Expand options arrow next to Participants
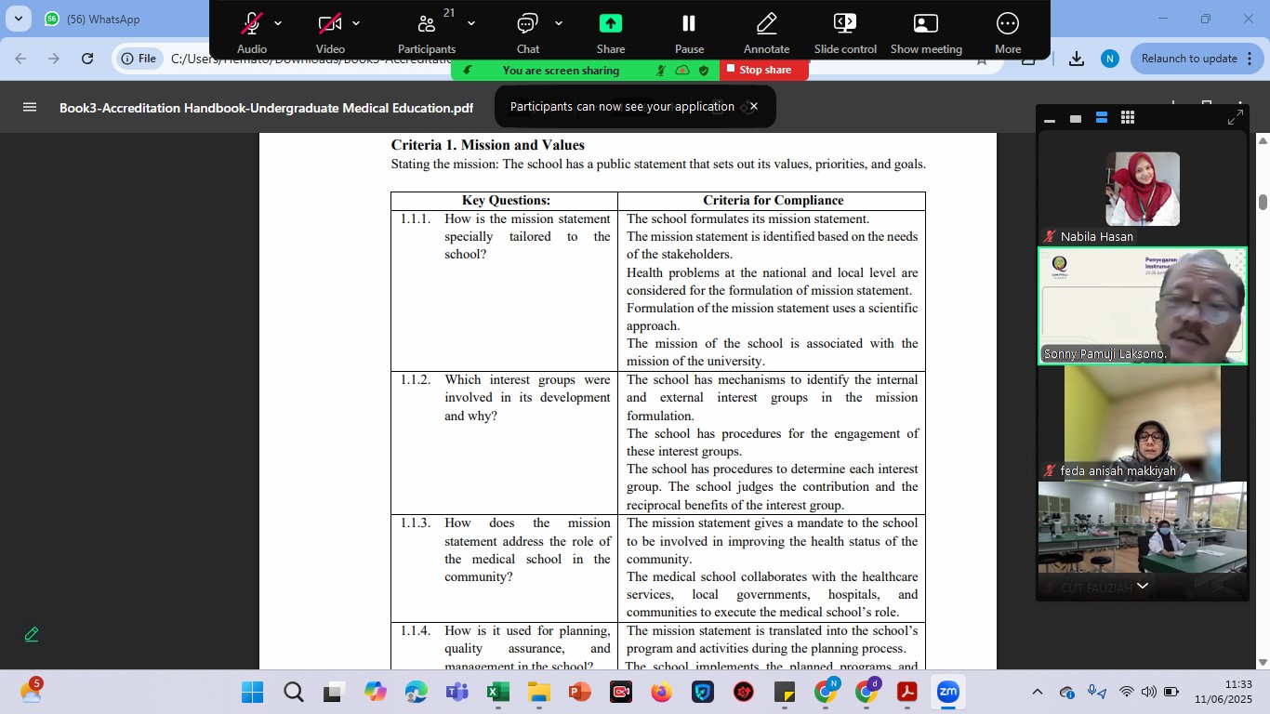The height and width of the screenshot is (714, 1270). (471, 23)
